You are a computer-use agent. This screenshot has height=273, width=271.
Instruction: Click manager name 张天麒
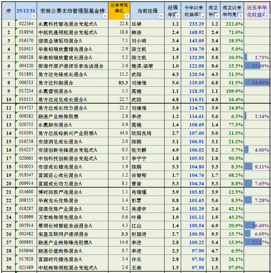coord(139,150)
